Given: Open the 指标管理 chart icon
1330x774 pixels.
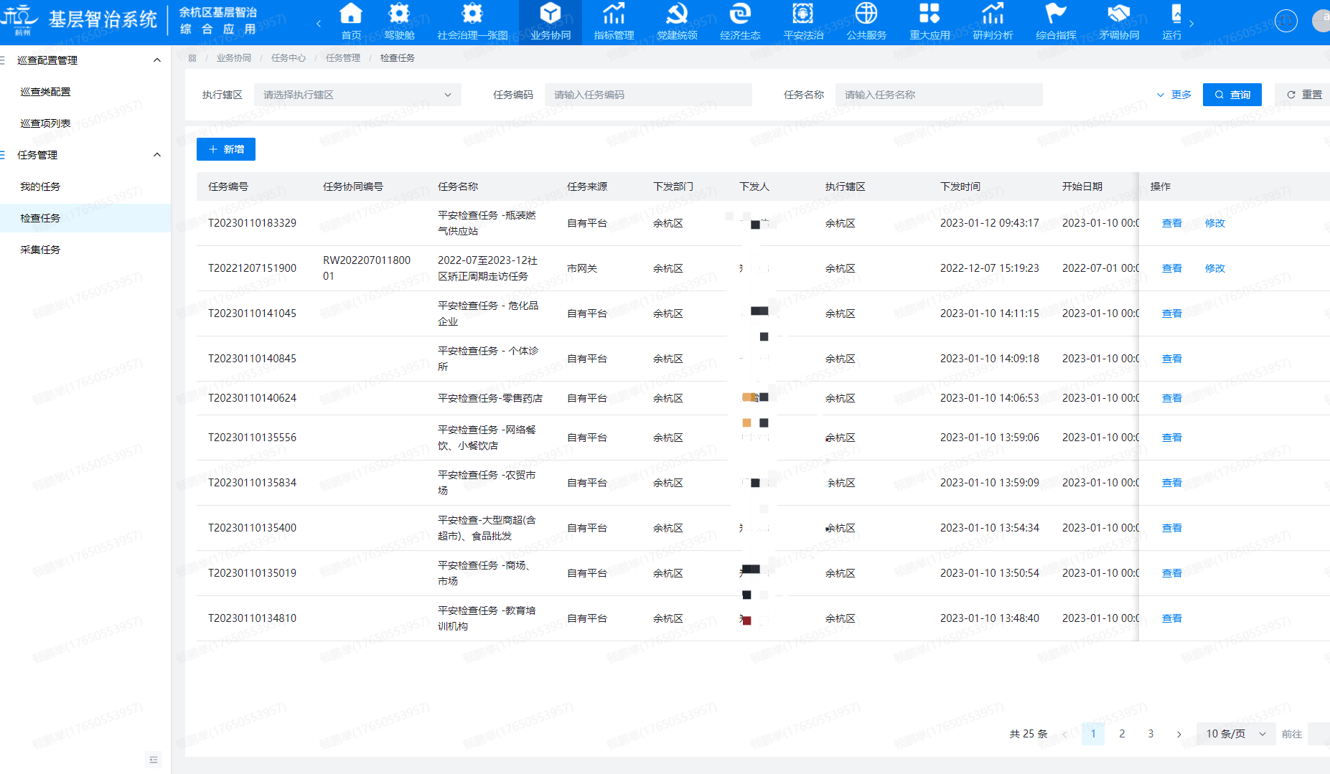Looking at the screenshot, I should click(x=614, y=14).
